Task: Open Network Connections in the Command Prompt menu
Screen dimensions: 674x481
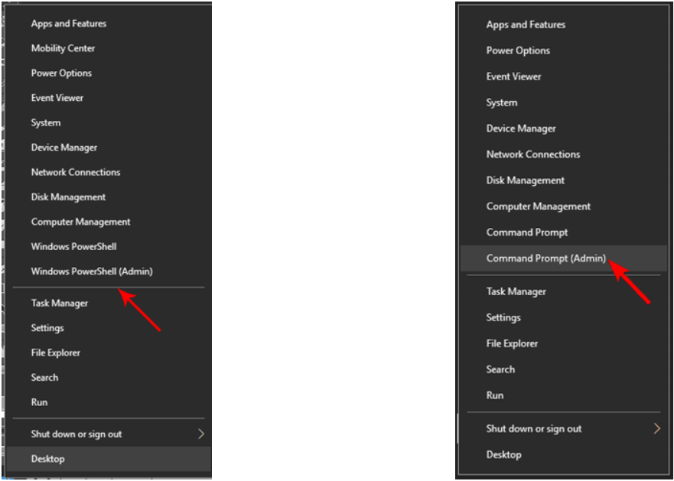Action: click(x=533, y=154)
